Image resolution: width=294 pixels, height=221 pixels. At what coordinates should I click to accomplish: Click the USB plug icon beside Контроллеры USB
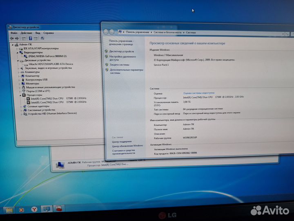23,80
